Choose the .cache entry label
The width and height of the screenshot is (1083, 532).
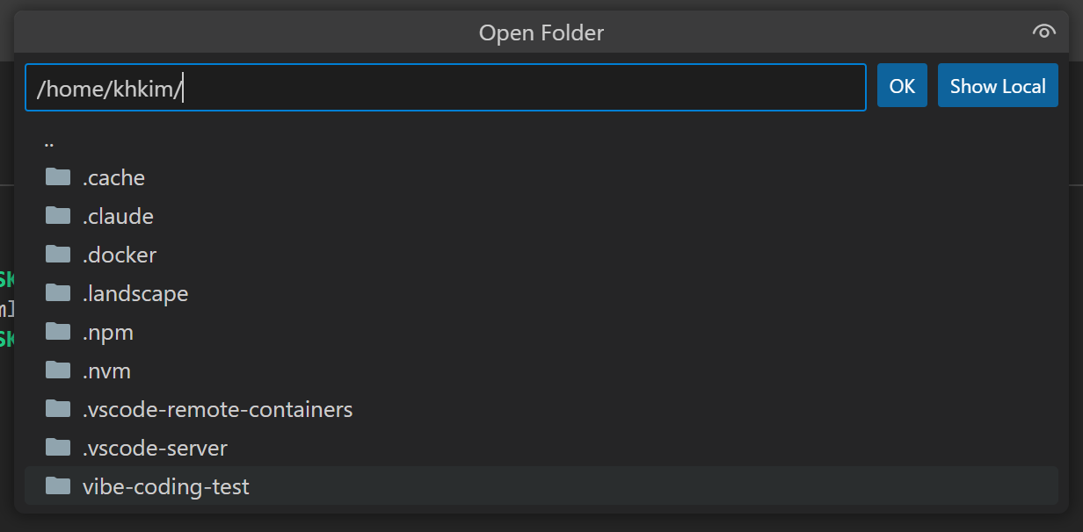[113, 177]
